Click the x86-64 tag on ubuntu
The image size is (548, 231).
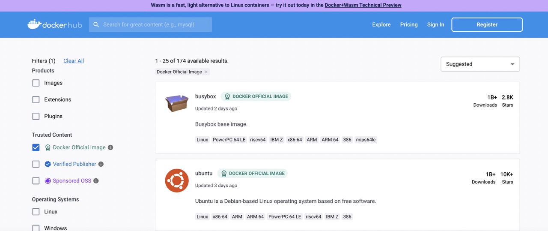tap(220, 217)
